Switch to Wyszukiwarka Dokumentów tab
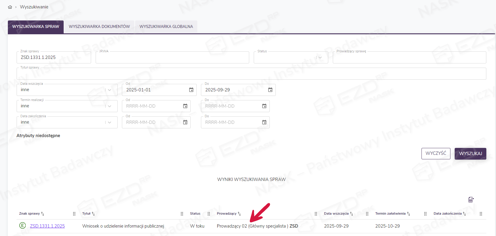This screenshot has height=236, width=496. tap(99, 27)
